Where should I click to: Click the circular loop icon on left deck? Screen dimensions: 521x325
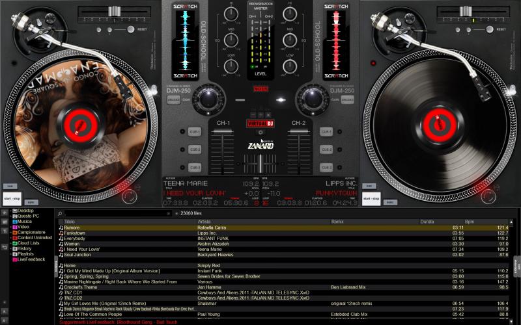pos(129,196)
